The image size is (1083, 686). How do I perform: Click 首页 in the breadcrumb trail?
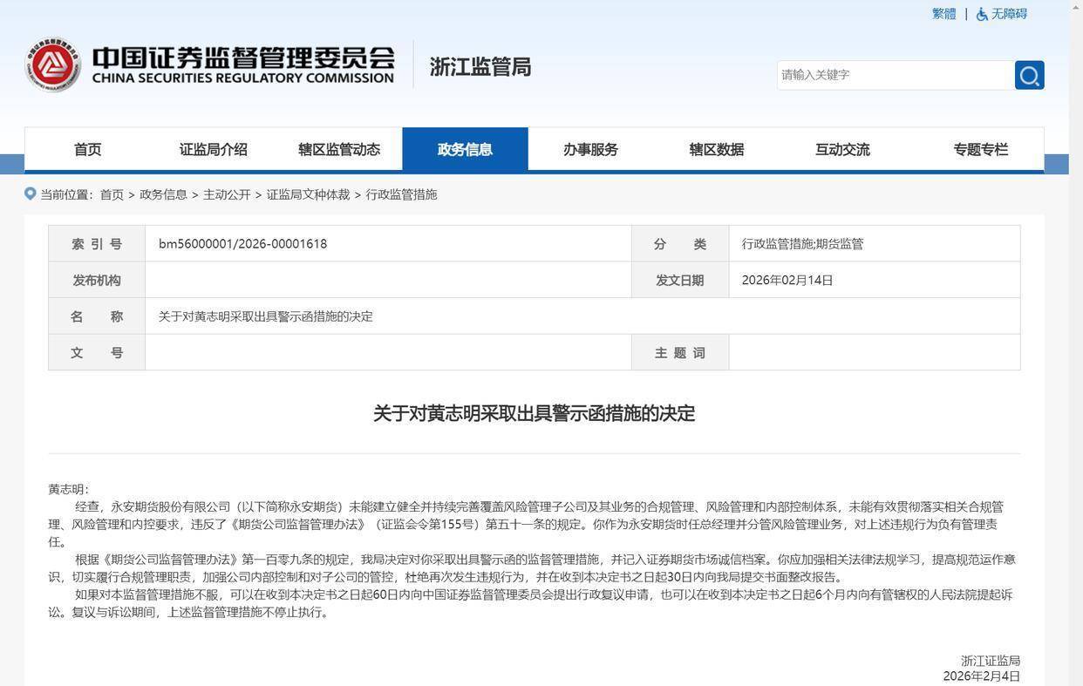pyautogui.click(x=112, y=194)
